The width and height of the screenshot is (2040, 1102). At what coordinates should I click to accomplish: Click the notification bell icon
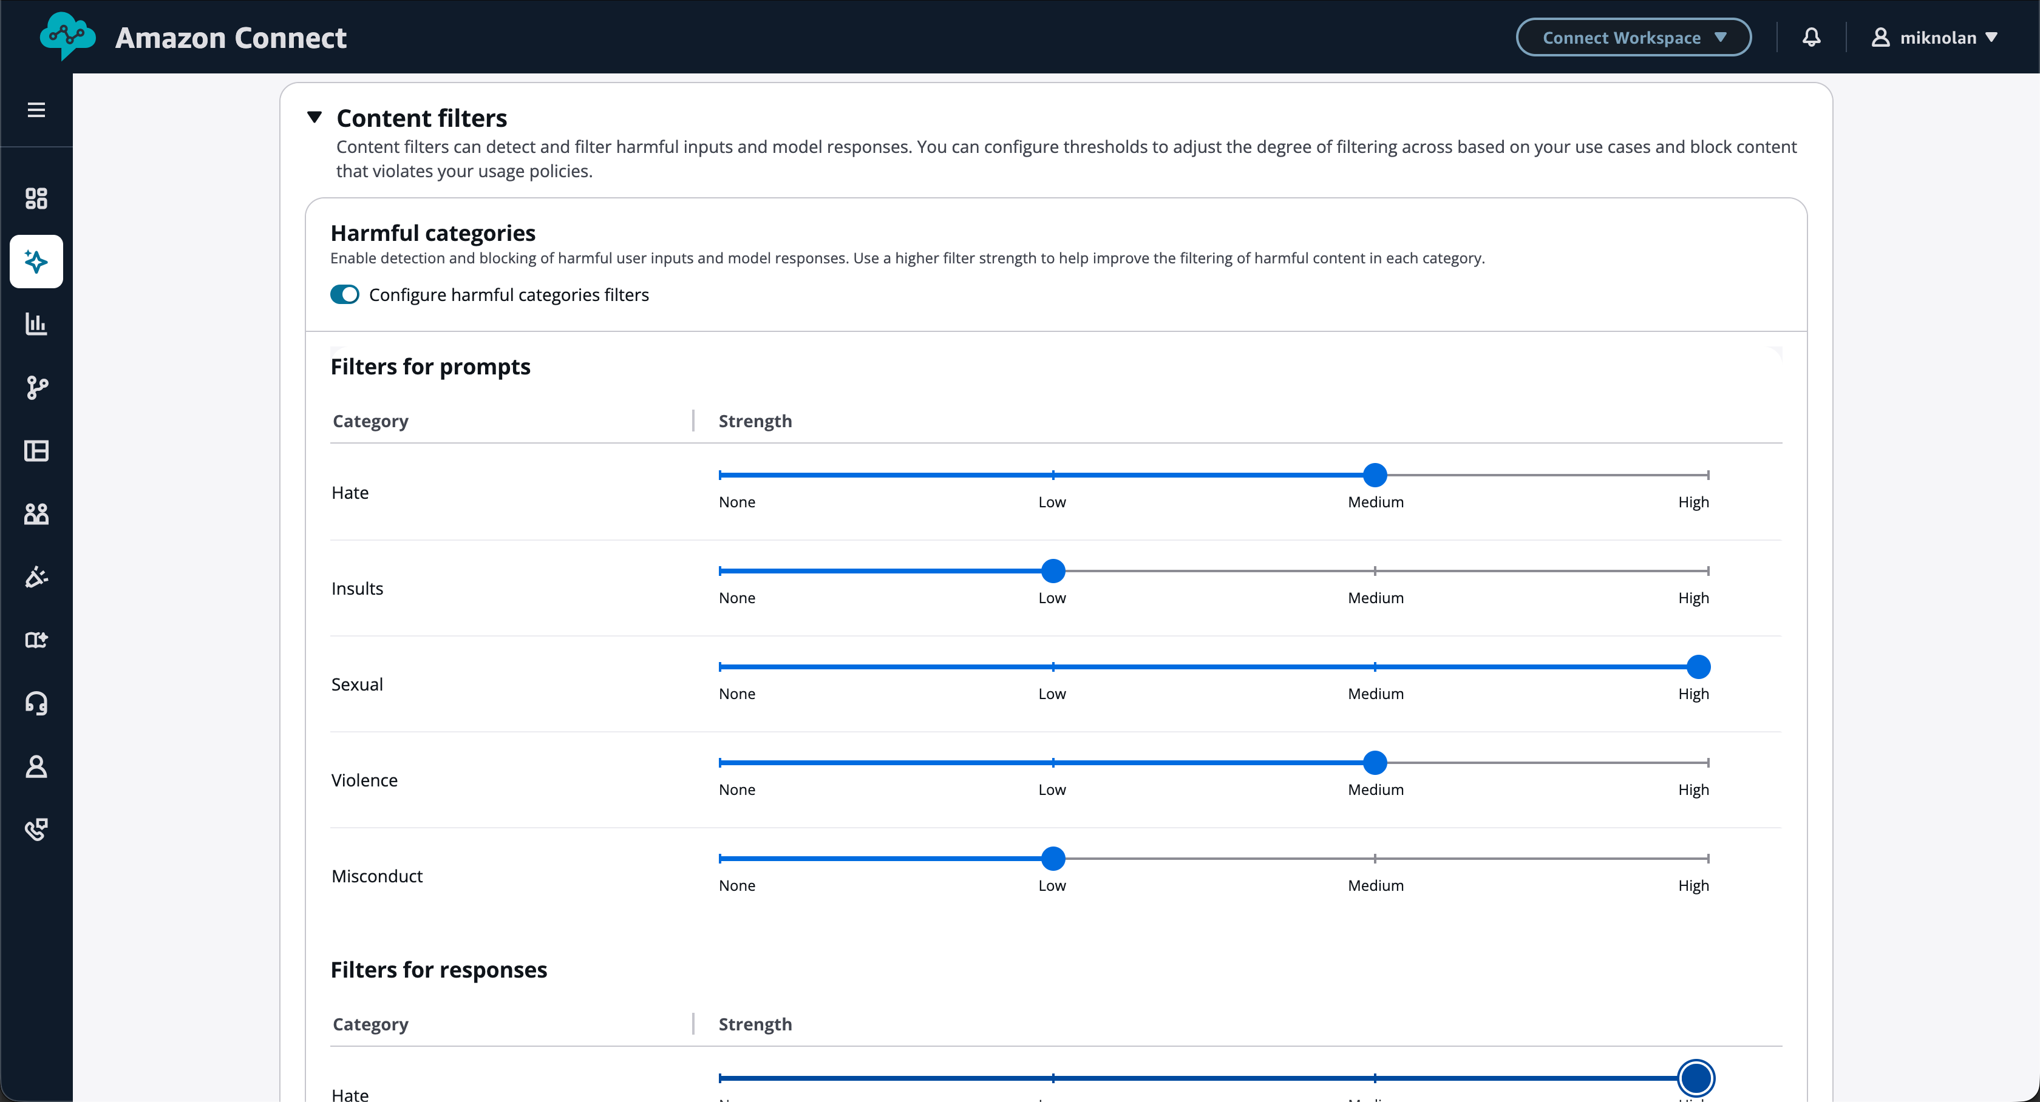(1811, 36)
